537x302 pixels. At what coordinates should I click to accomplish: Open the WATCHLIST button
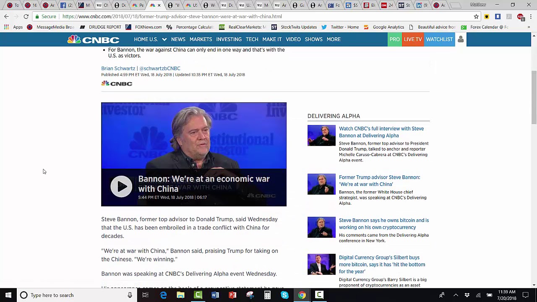(439, 39)
